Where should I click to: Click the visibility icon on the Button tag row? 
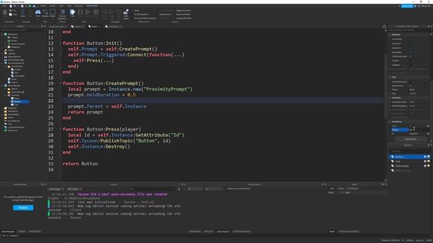click(x=425, y=157)
